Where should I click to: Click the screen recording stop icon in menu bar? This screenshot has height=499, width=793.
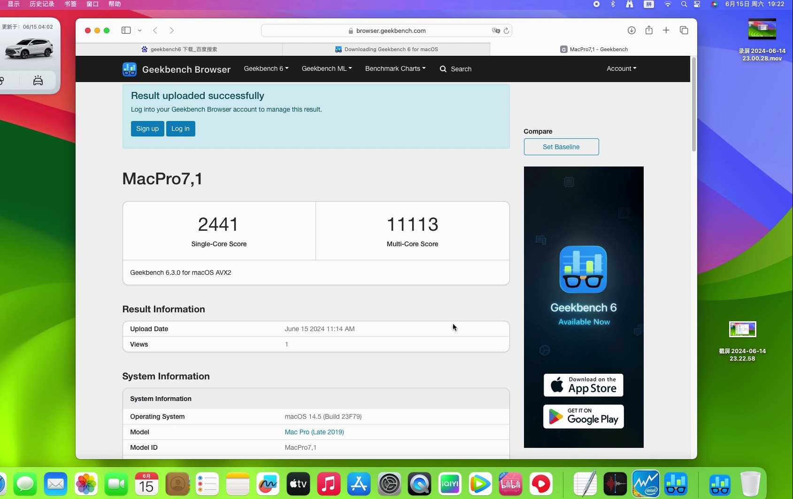tap(596, 4)
